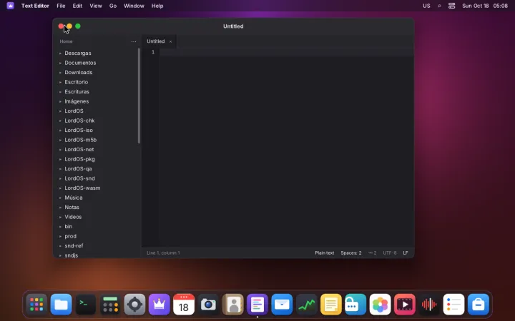Open the voice recorder waveform app in dock
Viewport: 515px width, 321px height.
pyautogui.click(x=429, y=305)
